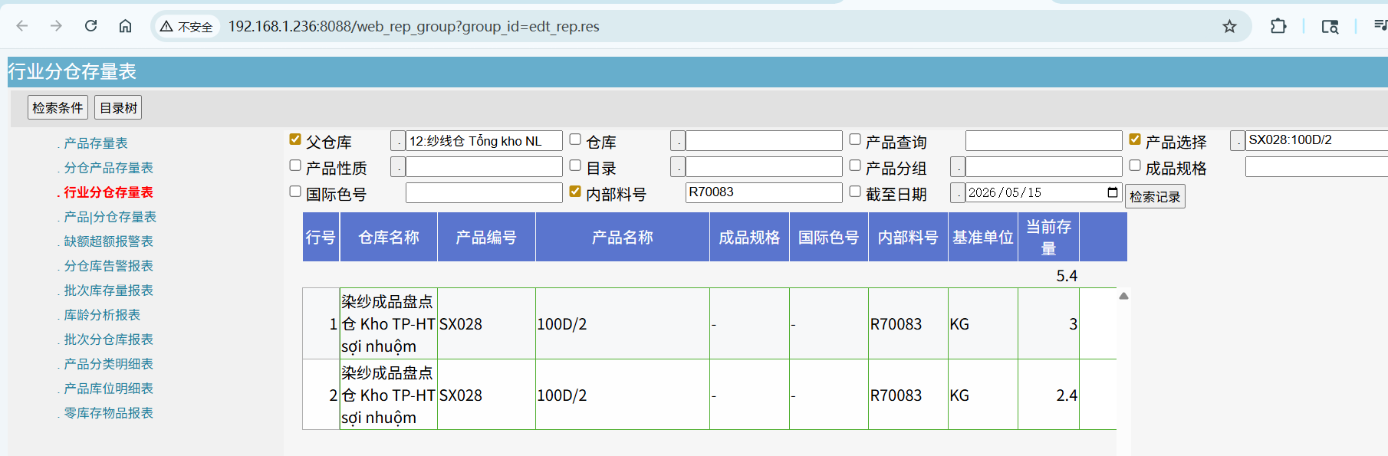Screen dimensions: 1388x456
Task: Open the 缺额超额报警表 report
Action: pyautogui.click(x=108, y=241)
